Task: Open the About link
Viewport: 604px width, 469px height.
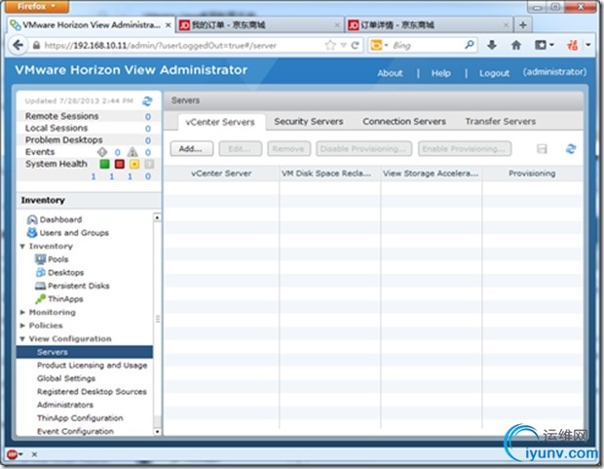Action: pyautogui.click(x=390, y=73)
